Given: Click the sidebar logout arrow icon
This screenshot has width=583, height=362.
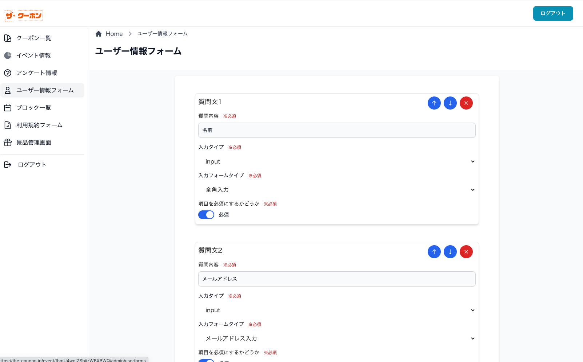Looking at the screenshot, I should (x=8, y=165).
